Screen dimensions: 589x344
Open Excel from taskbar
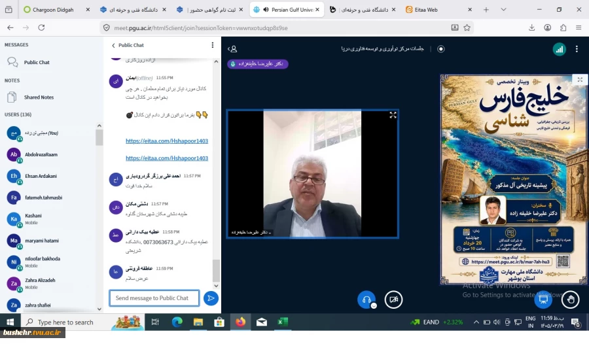[x=282, y=322]
